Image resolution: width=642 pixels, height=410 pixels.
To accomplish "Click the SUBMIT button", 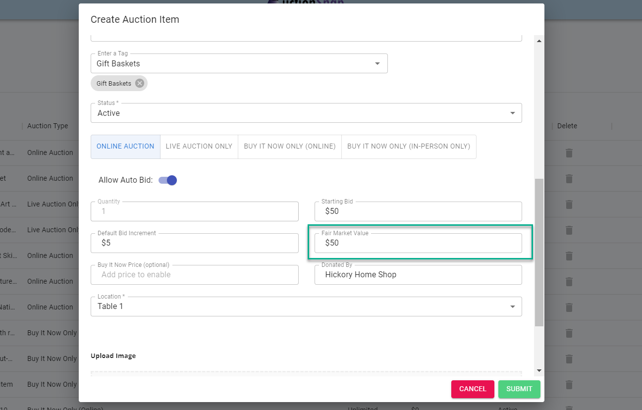I will click(x=519, y=389).
